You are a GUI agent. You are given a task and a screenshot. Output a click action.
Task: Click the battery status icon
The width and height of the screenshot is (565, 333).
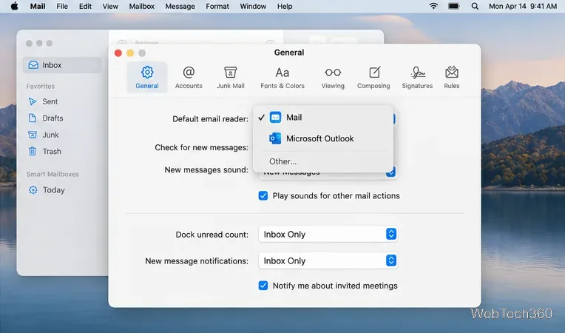pyautogui.click(x=453, y=6)
